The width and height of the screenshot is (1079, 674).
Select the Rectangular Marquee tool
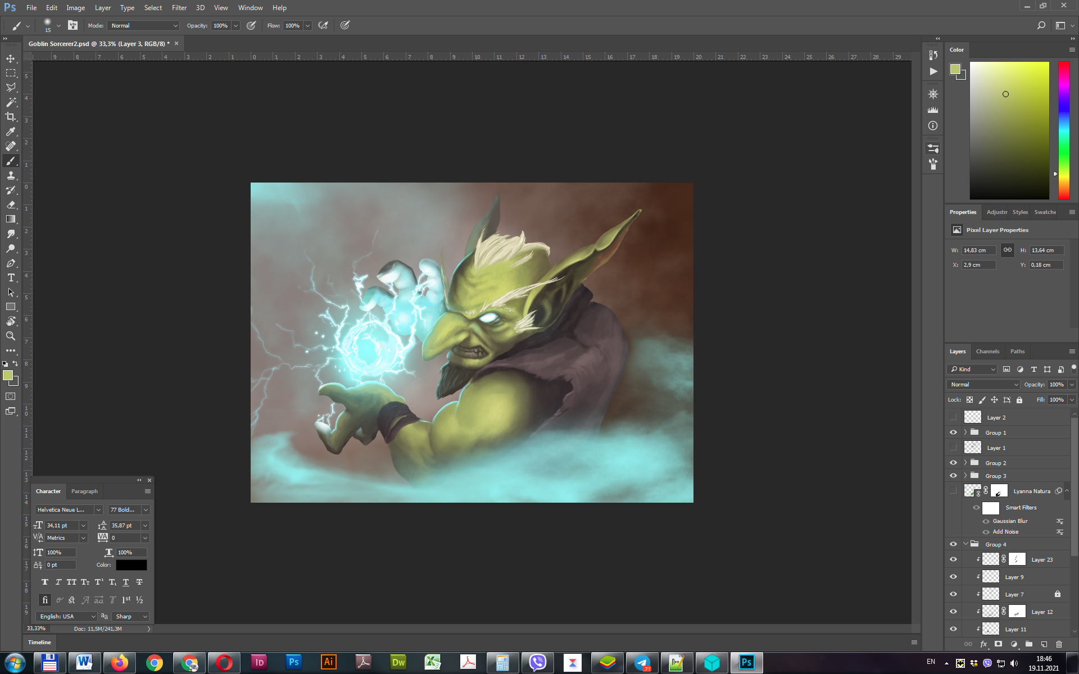[x=11, y=73]
